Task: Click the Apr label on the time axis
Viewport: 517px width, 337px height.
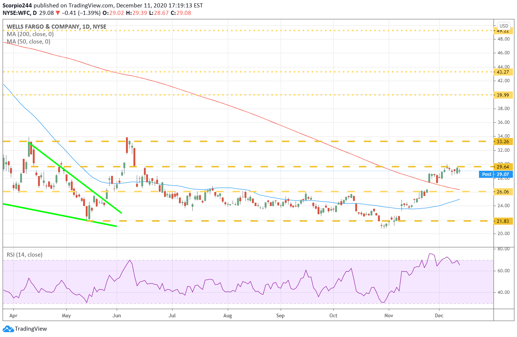Action: pos(13,316)
